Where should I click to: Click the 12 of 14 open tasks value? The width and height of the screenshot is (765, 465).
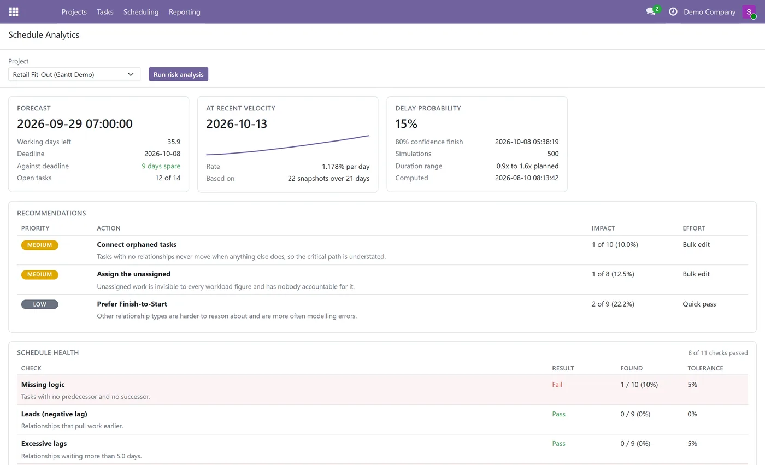pyautogui.click(x=168, y=178)
